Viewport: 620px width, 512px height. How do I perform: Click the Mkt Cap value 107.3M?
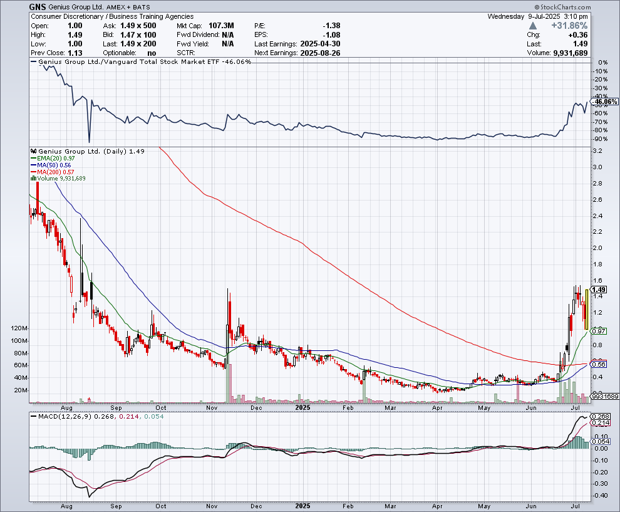221,26
